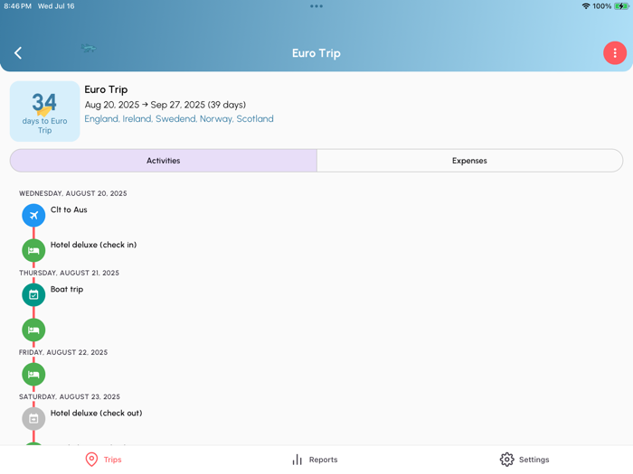Tap the Euro Trip title in trip summary
This screenshot has height=474, width=633.
[x=106, y=89]
